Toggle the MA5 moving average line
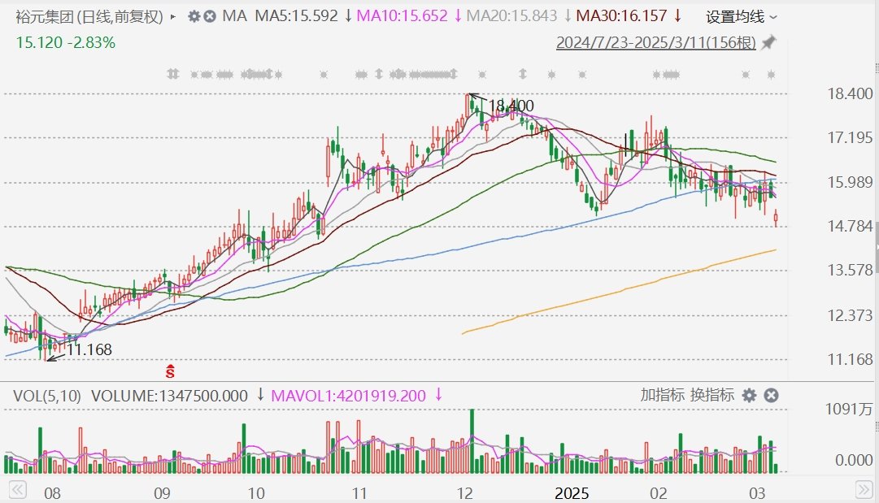879x503 pixels. 296,16
